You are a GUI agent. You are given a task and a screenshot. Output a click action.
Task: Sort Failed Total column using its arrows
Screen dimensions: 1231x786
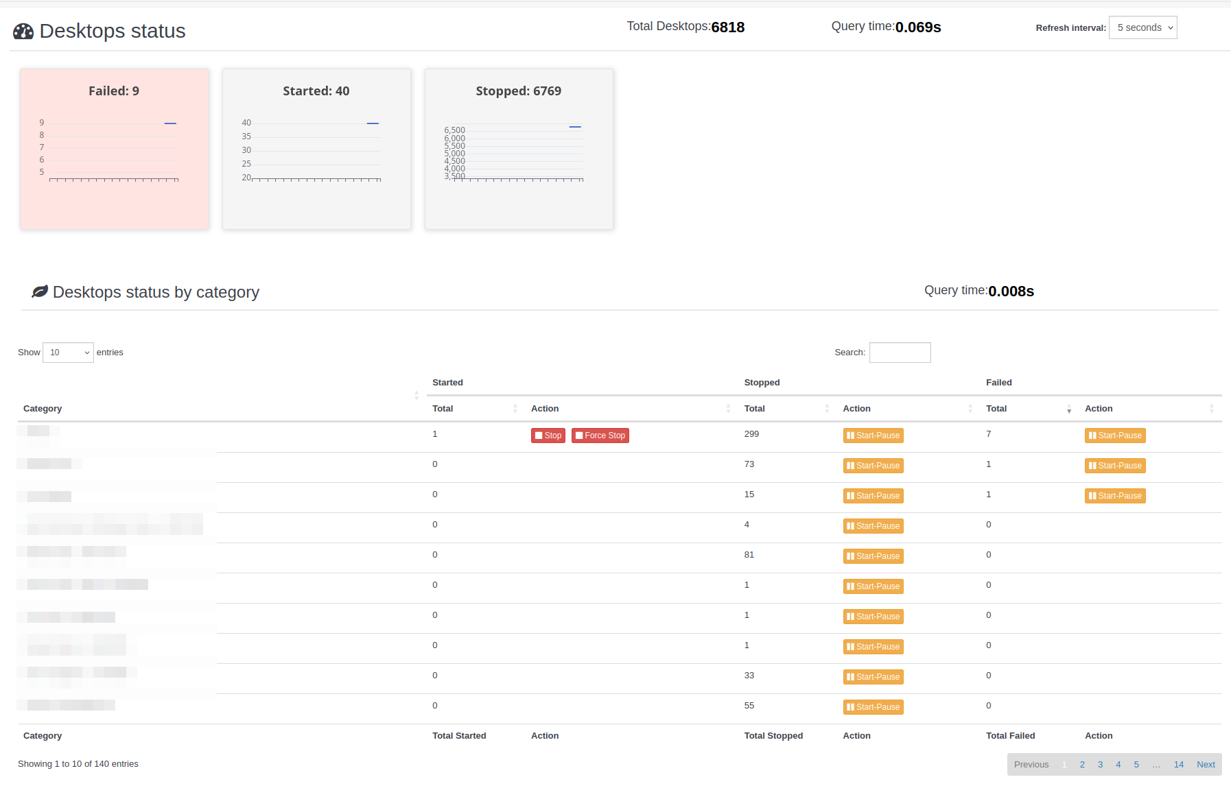point(1068,409)
